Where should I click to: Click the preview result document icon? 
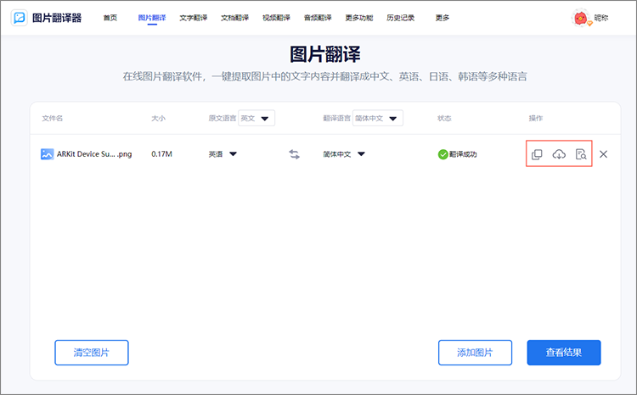tap(581, 154)
